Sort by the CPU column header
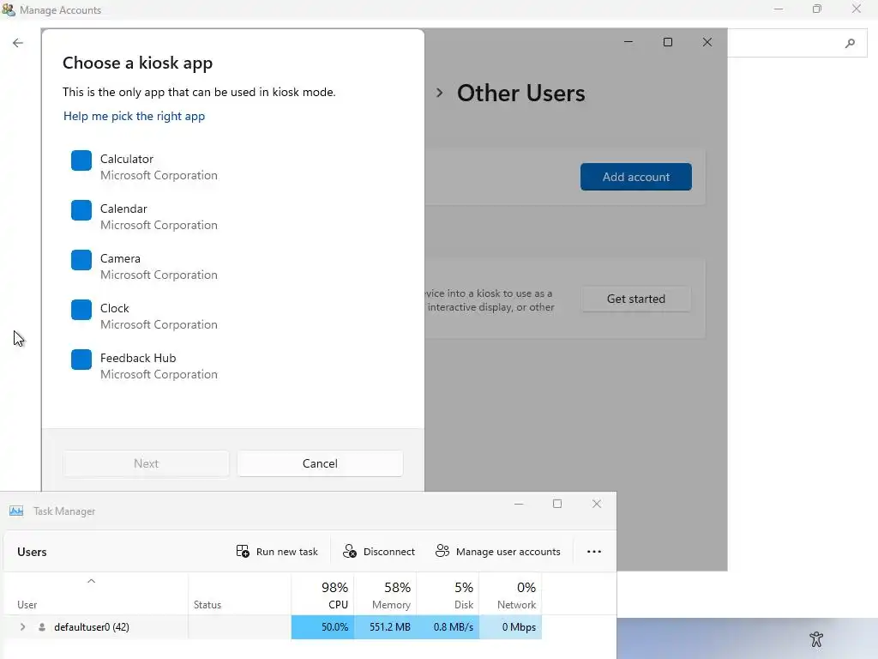878x659 pixels. [322, 595]
